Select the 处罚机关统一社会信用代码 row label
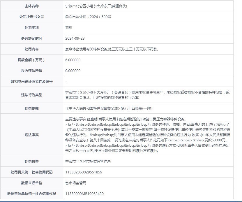Viewport: 242px width, 202px height. [x=32, y=172]
